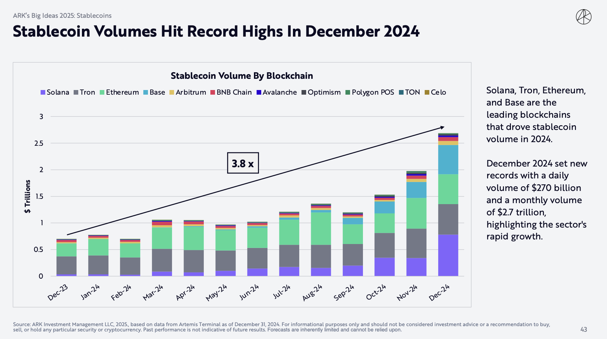Select the 'Avalanche' legend label
This screenshot has height=339, width=607.
click(280, 92)
